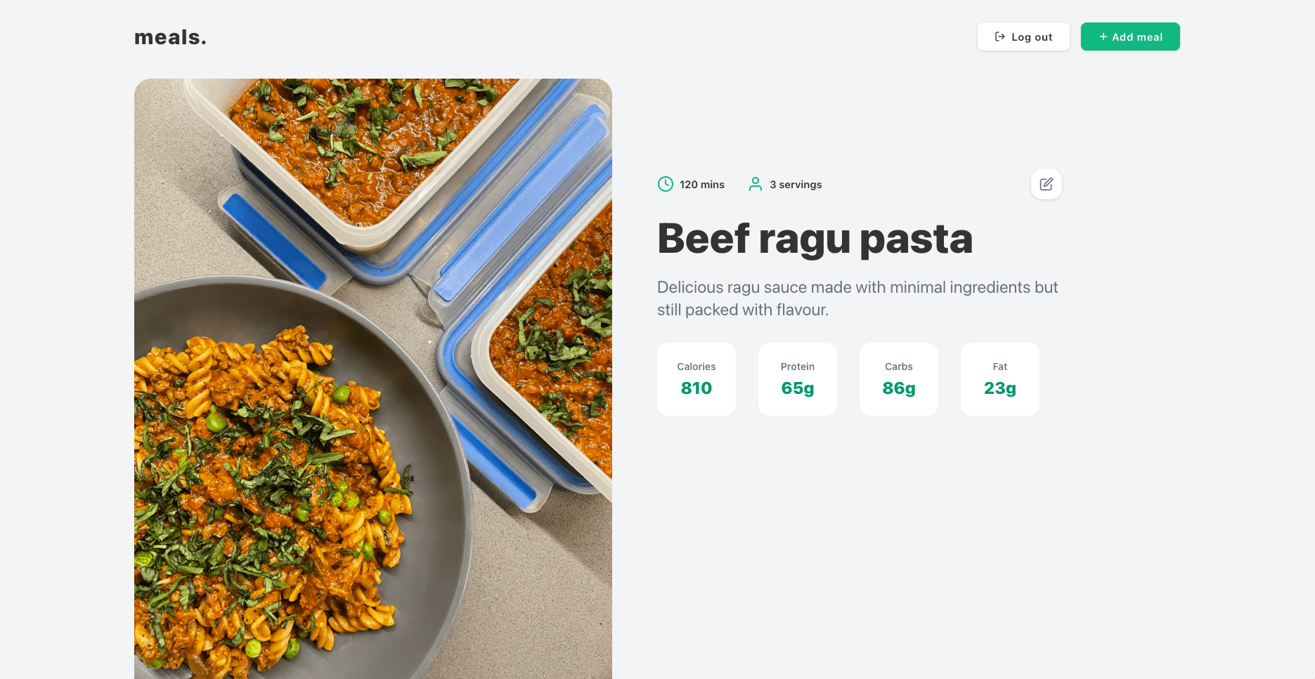Image resolution: width=1315 pixels, height=679 pixels.
Task: Click the 3 servings label
Action: tap(796, 185)
